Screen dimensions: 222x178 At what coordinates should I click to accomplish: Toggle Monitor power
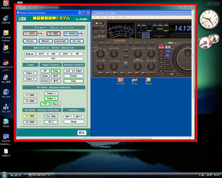click(46, 41)
